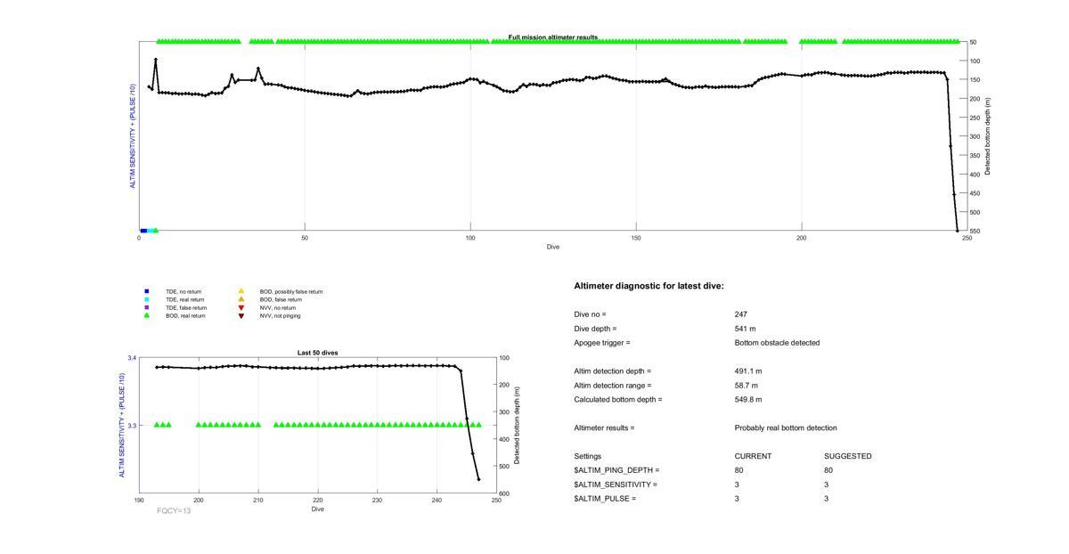The height and width of the screenshot is (554, 1069).
Task: Click the 220 x-axis tick on the Last 50 dives plot
Action: point(317,500)
